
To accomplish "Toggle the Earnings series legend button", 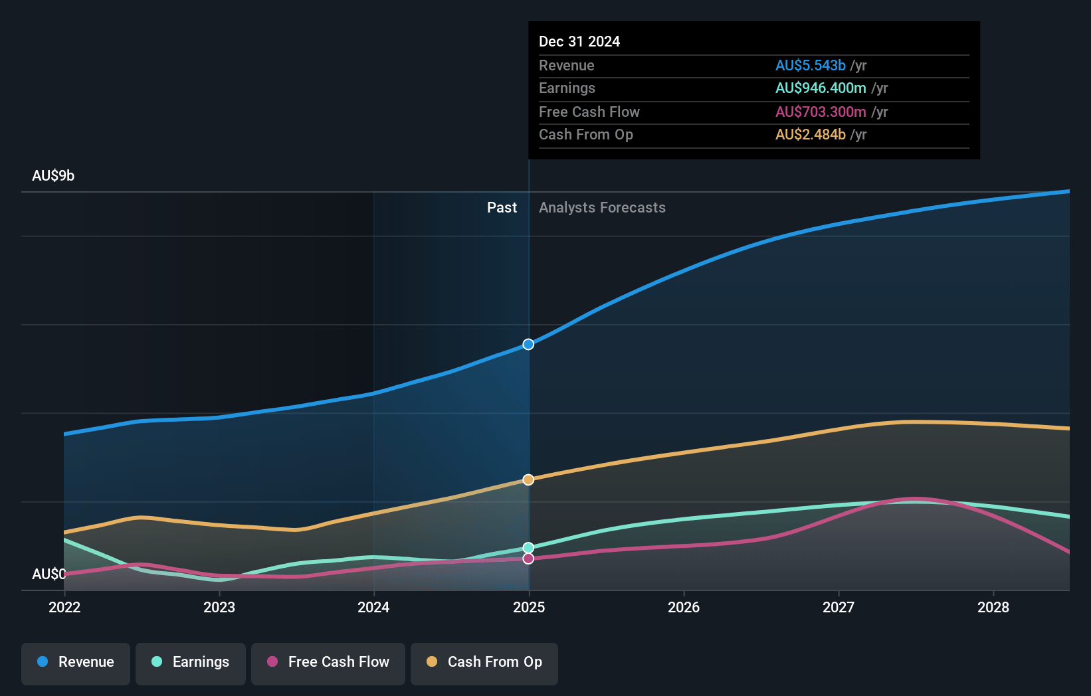I will [191, 663].
